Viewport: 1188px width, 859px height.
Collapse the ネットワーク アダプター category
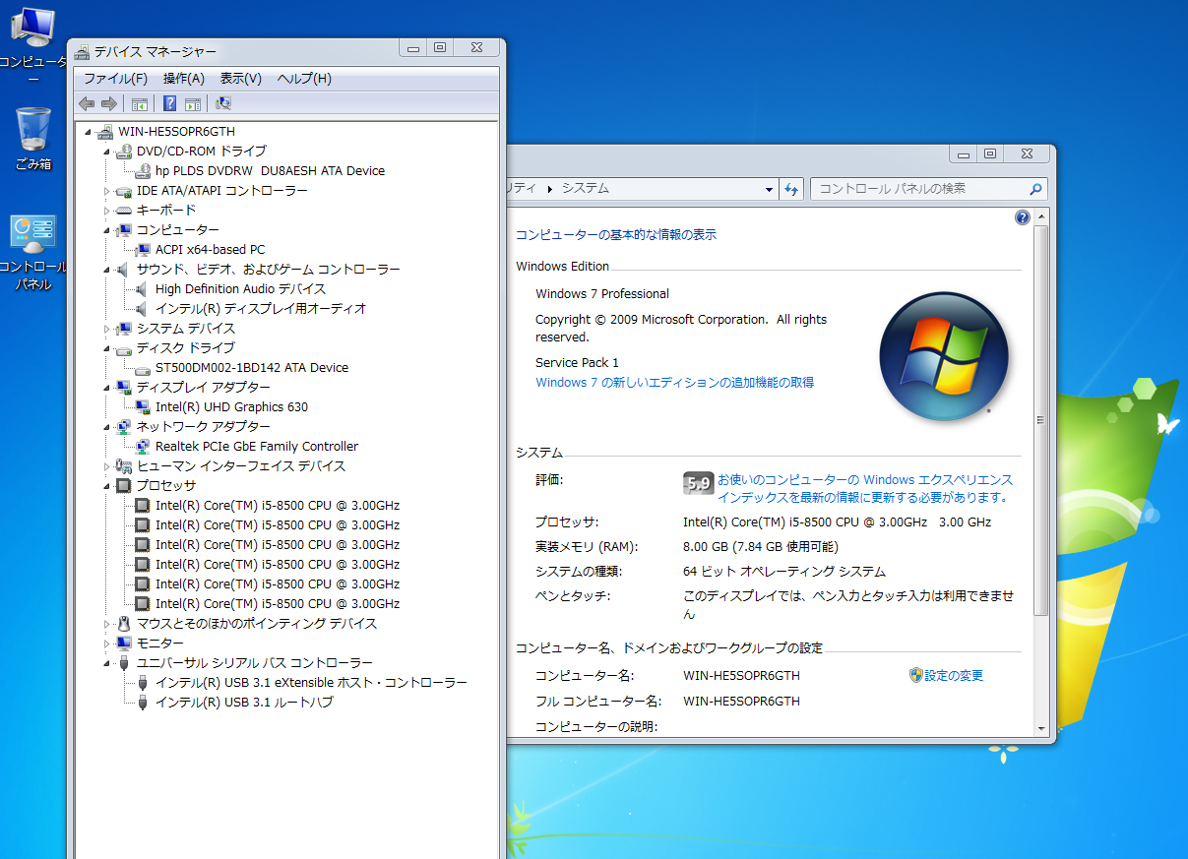point(107,427)
